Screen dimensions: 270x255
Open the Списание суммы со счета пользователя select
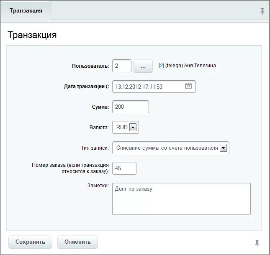pos(171,148)
